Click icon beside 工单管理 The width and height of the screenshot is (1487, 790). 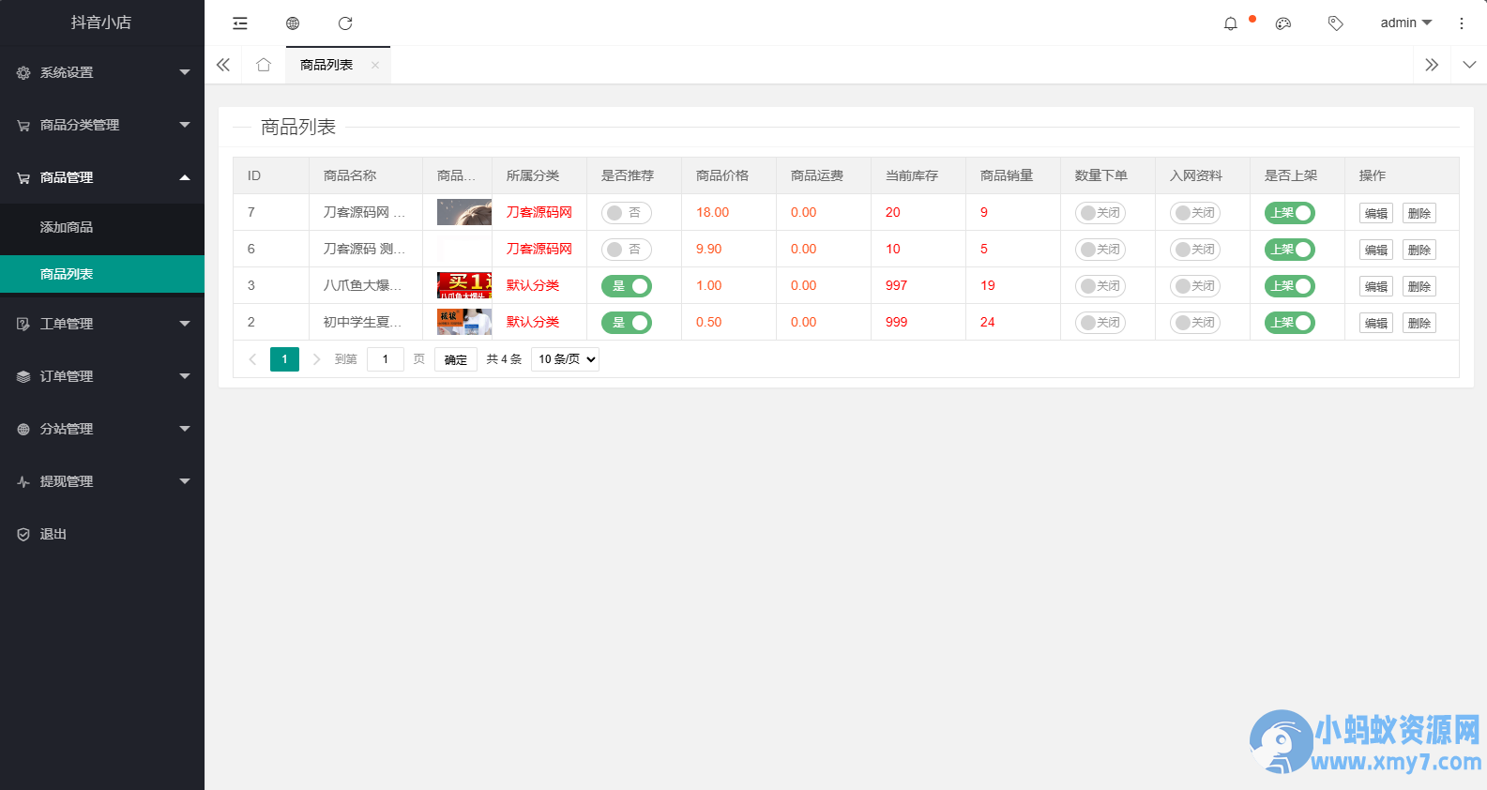23,324
